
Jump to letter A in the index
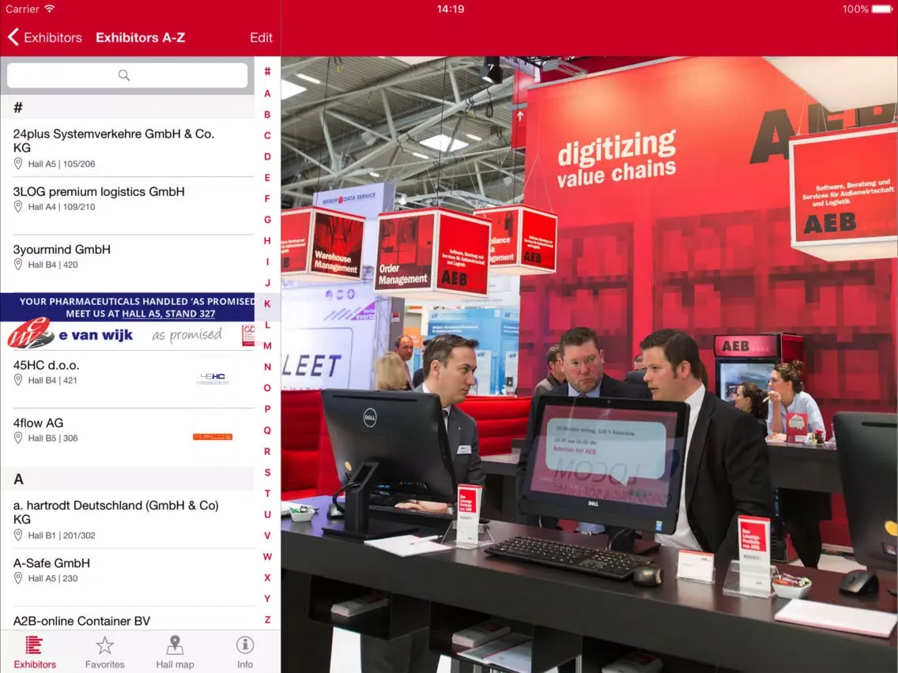[267, 93]
